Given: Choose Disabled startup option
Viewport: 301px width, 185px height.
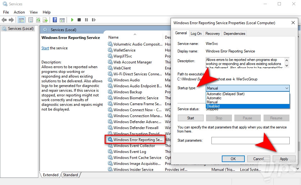Looking at the screenshot, I should tap(248, 106).
